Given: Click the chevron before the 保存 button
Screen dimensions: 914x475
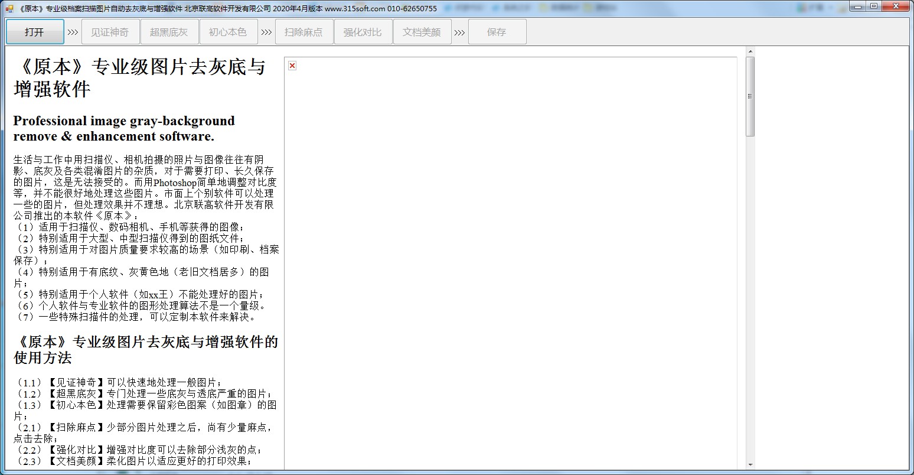Looking at the screenshot, I should [x=459, y=31].
